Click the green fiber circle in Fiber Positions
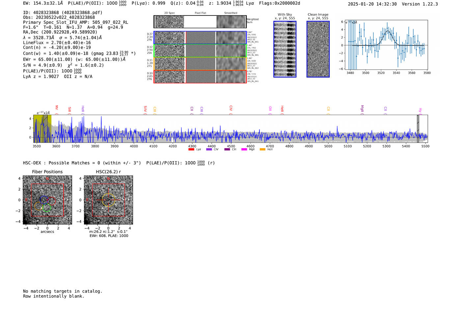 [x=47, y=208]
